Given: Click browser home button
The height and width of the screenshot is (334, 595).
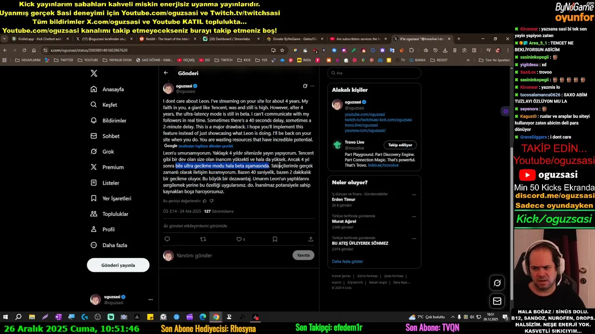Looking at the screenshot, I should [34, 50].
